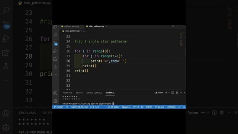Open errors and warnings count indicator
This screenshot has height=134, width=238.
tap(94, 107)
